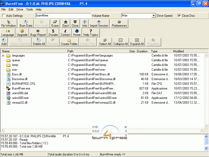The width and height of the screenshot is (209, 157).
Task: Open the Tools menu
Action: pyautogui.click(x=30, y=9)
